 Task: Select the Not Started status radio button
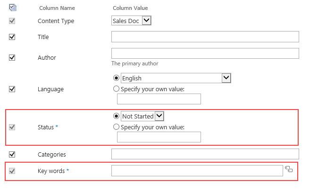(116, 116)
